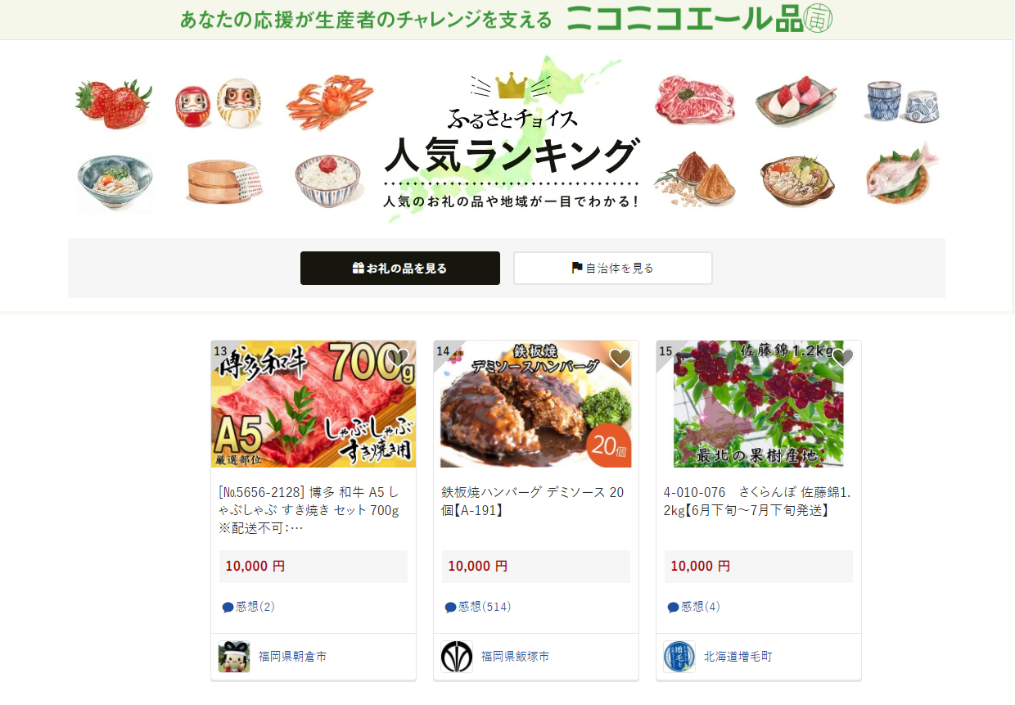Screen dimensions: 1015x705
Task: Click the 飯塚市 emblem icon
Action: [457, 657]
